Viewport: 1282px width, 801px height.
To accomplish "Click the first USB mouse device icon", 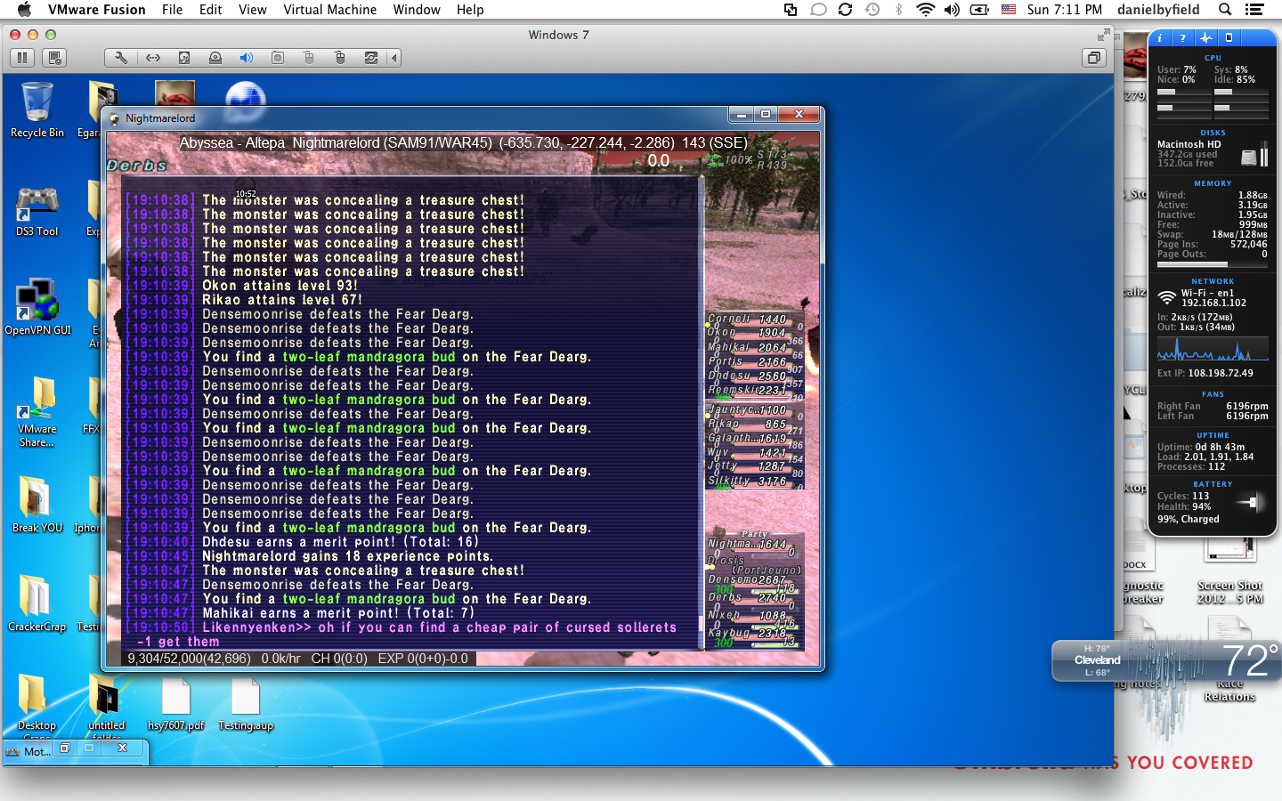I will point(309,58).
